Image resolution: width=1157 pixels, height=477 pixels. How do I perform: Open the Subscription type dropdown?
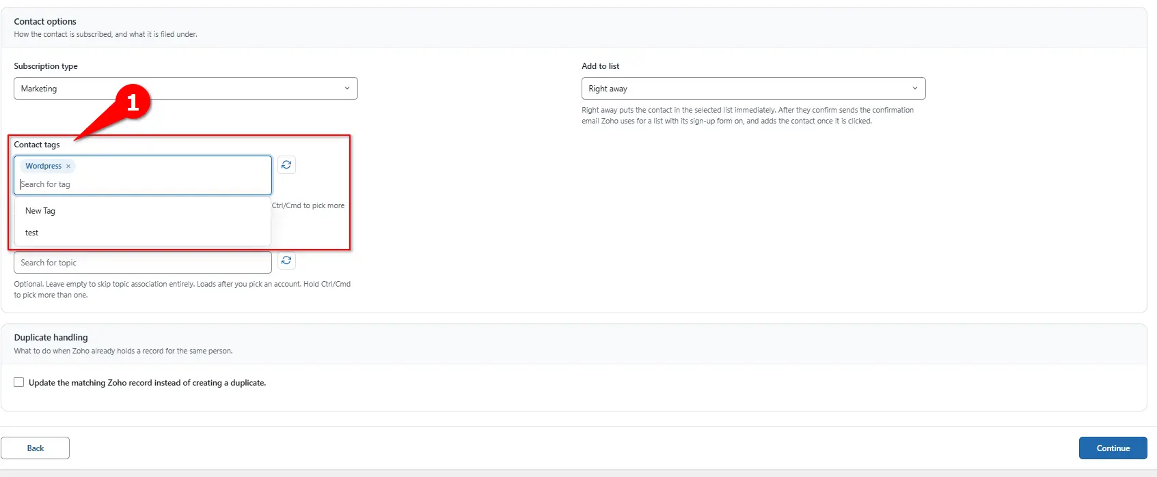pos(186,89)
